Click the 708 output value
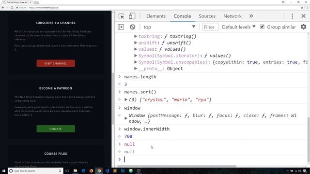 click(x=128, y=136)
